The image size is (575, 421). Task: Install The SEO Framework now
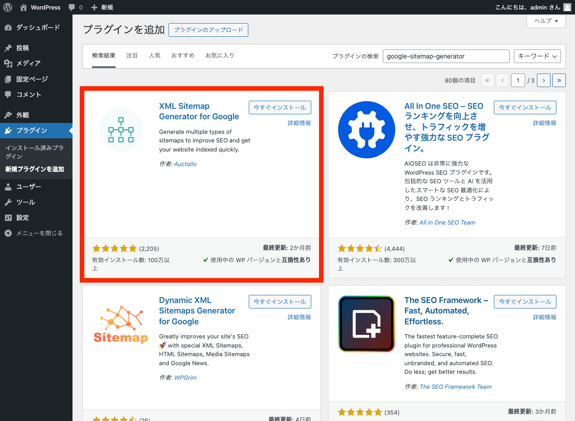[x=525, y=302]
